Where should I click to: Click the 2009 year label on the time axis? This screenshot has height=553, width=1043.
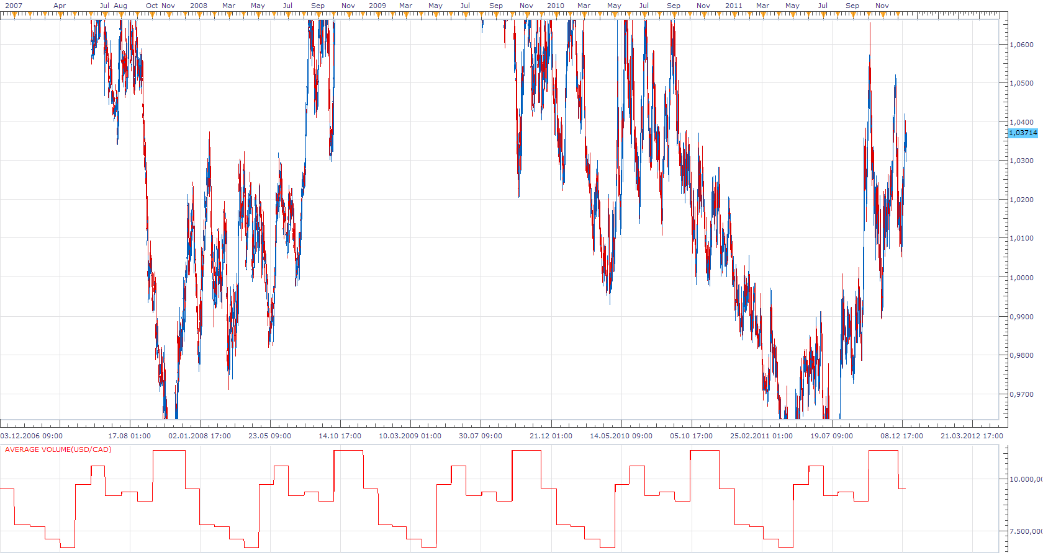point(377,6)
